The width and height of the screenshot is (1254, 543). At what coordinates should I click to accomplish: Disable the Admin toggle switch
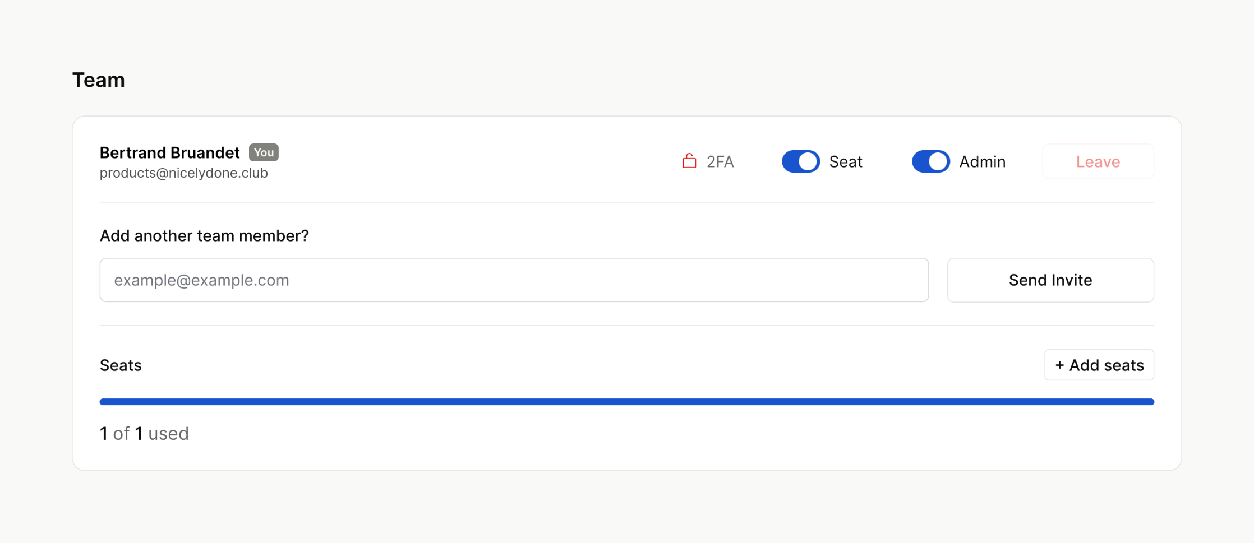(x=931, y=161)
